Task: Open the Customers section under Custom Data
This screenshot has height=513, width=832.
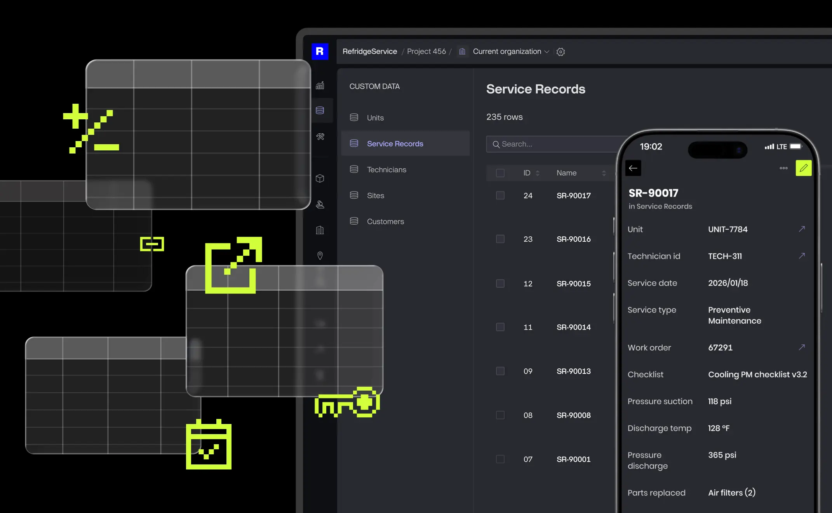Action: coord(385,221)
